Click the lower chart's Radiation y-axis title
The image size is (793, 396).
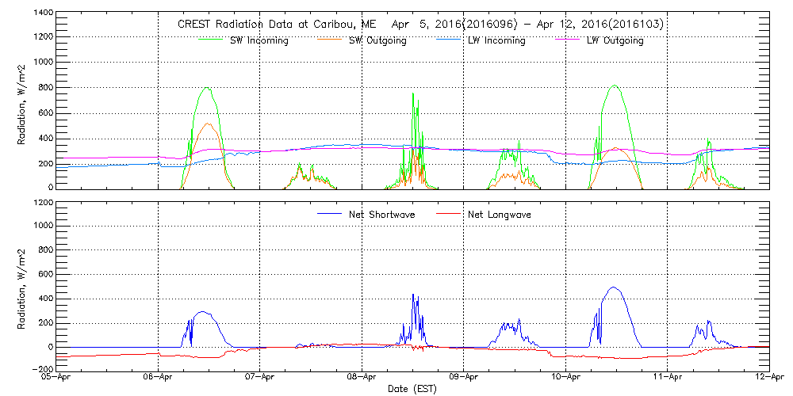click(22, 285)
